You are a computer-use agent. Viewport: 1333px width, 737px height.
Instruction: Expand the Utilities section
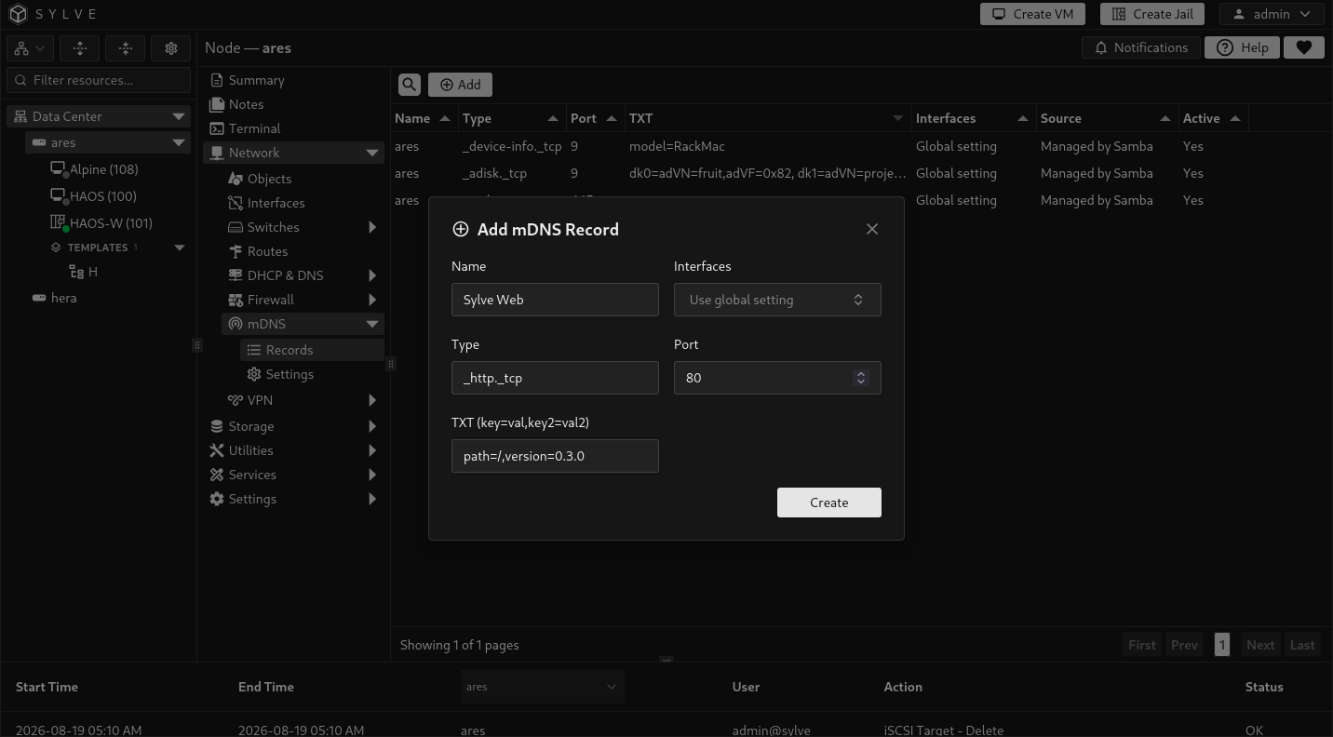pyautogui.click(x=372, y=450)
